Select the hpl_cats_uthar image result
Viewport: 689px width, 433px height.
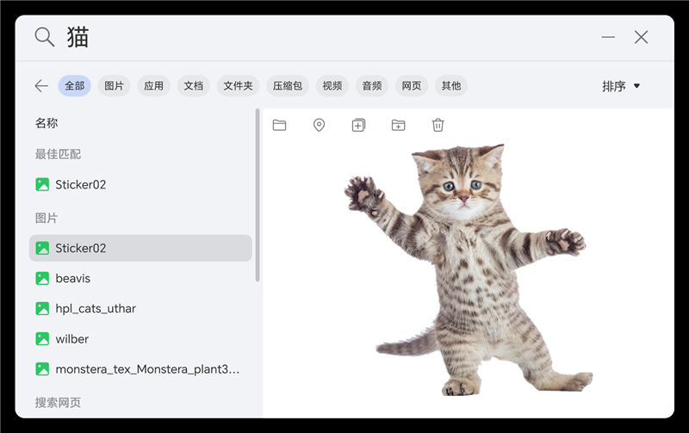click(x=96, y=308)
